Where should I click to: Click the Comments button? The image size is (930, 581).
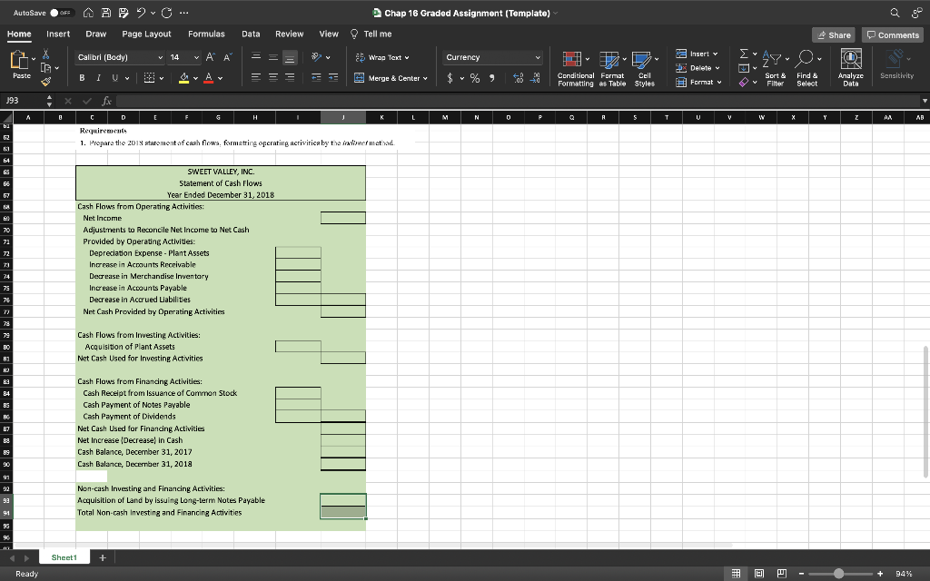click(893, 35)
